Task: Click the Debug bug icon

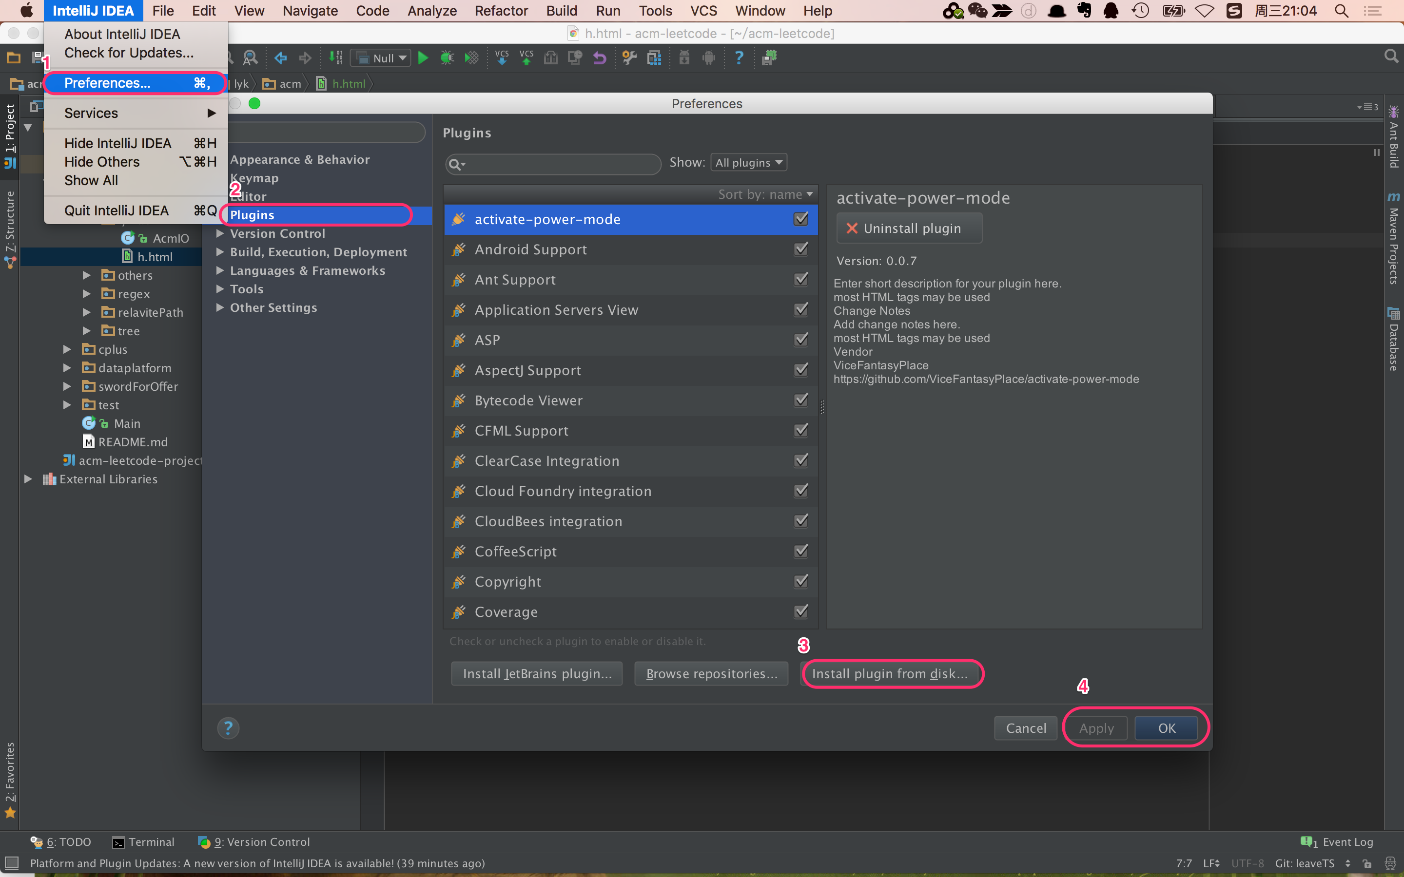Action: pyautogui.click(x=447, y=57)
